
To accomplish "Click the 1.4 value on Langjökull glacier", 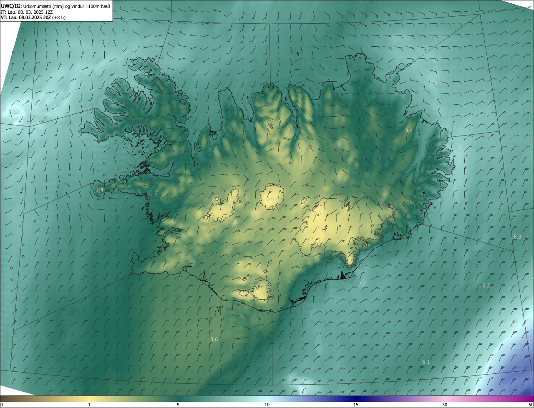I will 220,209.
